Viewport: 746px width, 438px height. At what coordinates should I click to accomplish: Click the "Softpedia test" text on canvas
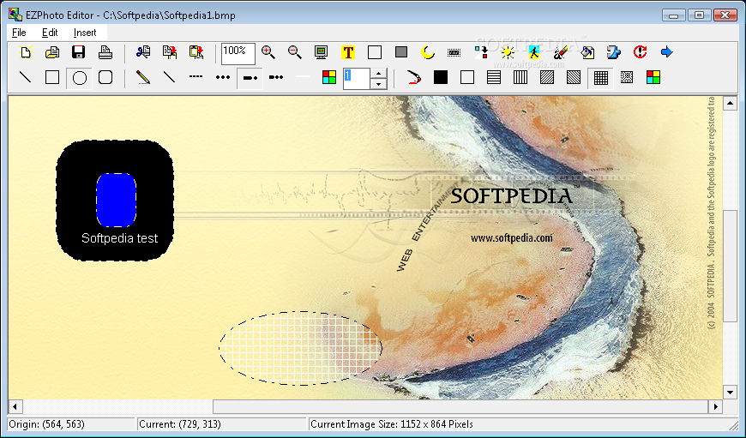(x=119, y=238)
